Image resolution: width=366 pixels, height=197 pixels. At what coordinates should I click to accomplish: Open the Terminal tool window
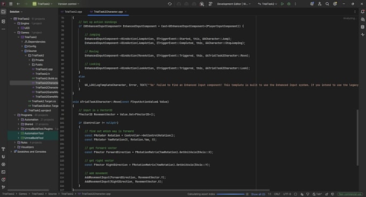3,172
